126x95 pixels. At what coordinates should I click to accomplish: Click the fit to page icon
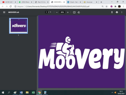click(x=74, y=12)
